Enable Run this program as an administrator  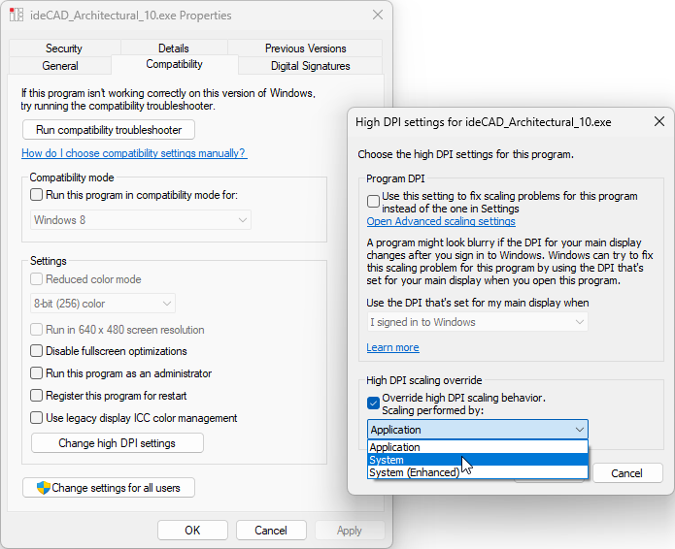(37, 373)
